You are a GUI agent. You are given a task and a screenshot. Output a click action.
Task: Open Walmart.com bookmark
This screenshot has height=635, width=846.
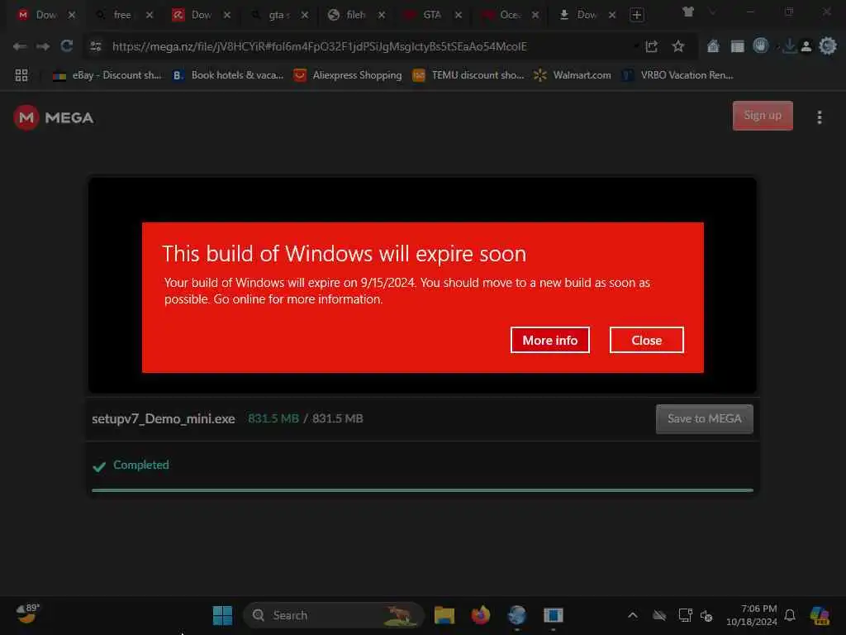pos(572,75)
